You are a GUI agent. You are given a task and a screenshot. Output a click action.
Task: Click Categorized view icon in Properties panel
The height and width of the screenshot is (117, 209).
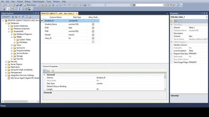click(172, 21)
